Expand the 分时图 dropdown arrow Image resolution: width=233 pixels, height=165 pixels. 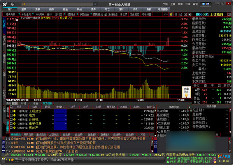(65, 14)
